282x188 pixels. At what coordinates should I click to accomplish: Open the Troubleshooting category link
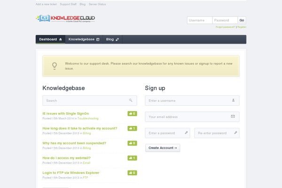pos(88,118)
